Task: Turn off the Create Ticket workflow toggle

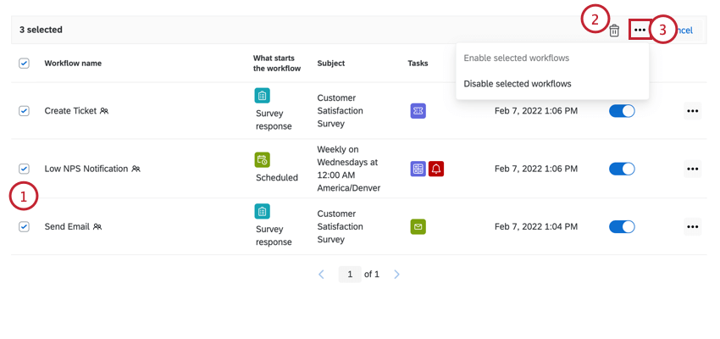Action: [x=622, y=110]
